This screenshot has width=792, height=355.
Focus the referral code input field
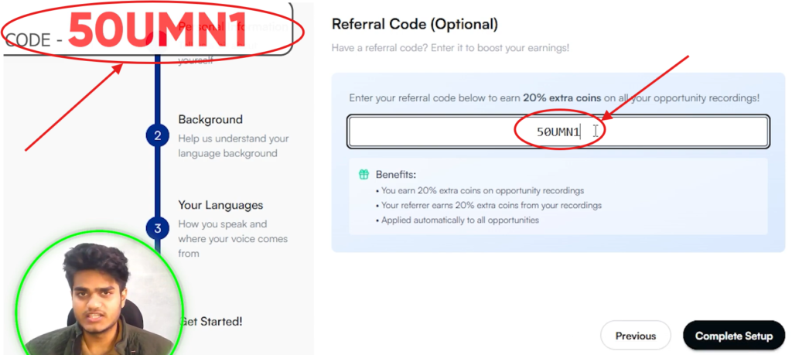tap(558, 131)
